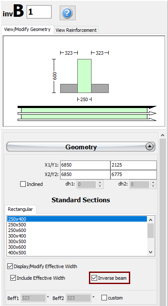Click the beam number field showing 1
168x306 pixels.
[x=39, y=12]
